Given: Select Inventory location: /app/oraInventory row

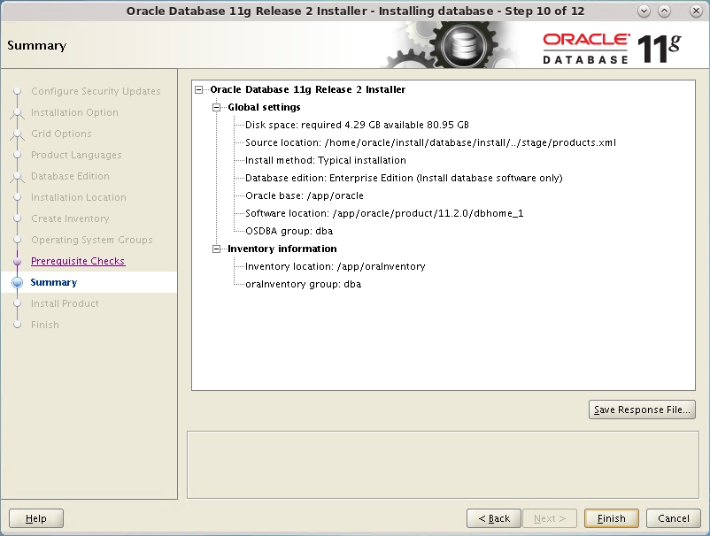Looking at the screenshot, I should click(x=335, y=266).
